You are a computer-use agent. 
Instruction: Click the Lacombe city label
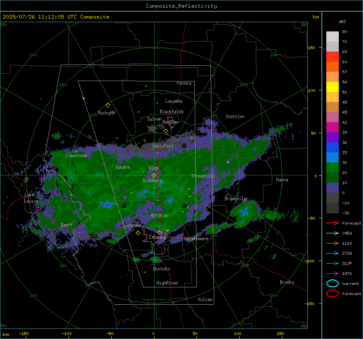tap(174, 101)
